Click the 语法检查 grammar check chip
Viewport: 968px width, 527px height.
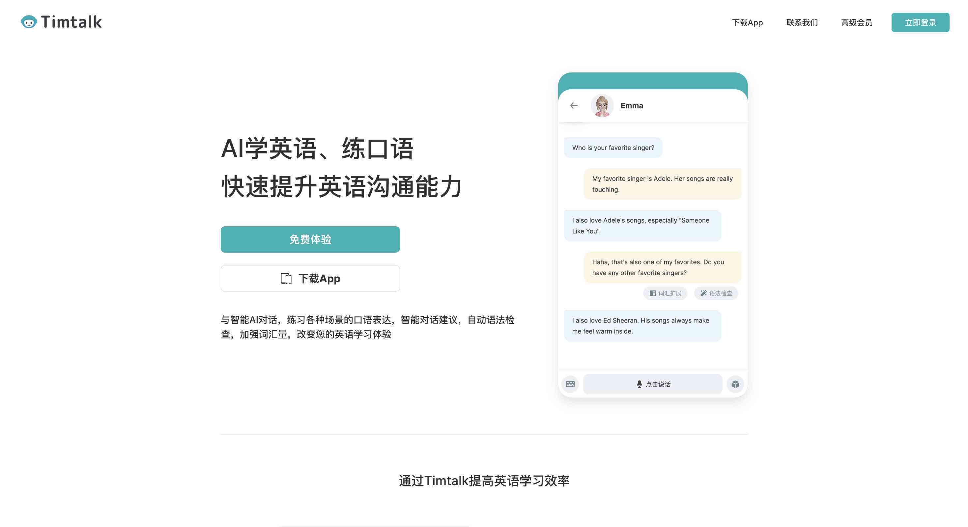click(716, 293)
